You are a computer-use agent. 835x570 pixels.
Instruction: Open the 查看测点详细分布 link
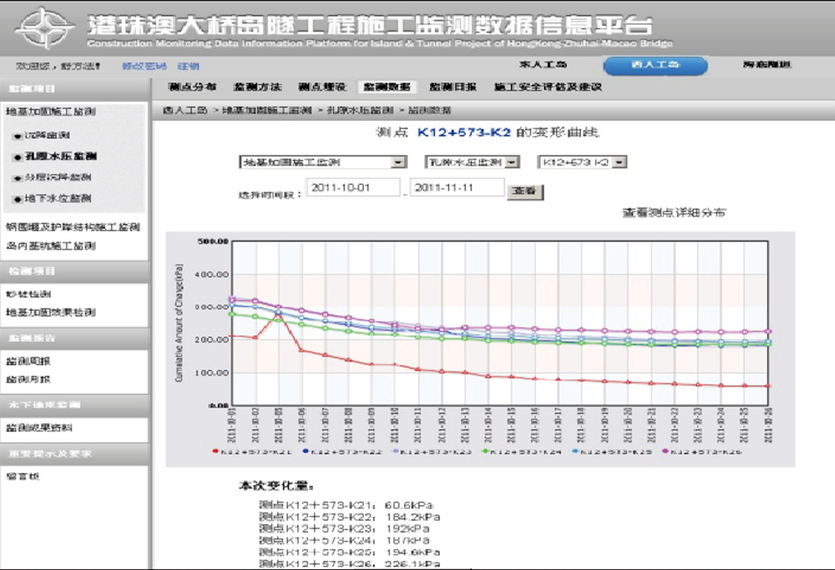tap(674, 213)
